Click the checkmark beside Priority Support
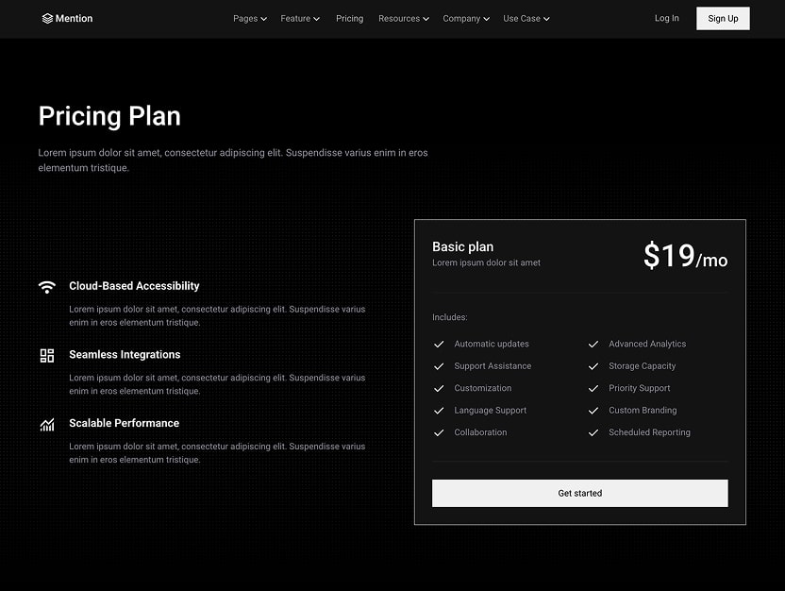The image size is (785, 591). point(593,388)
